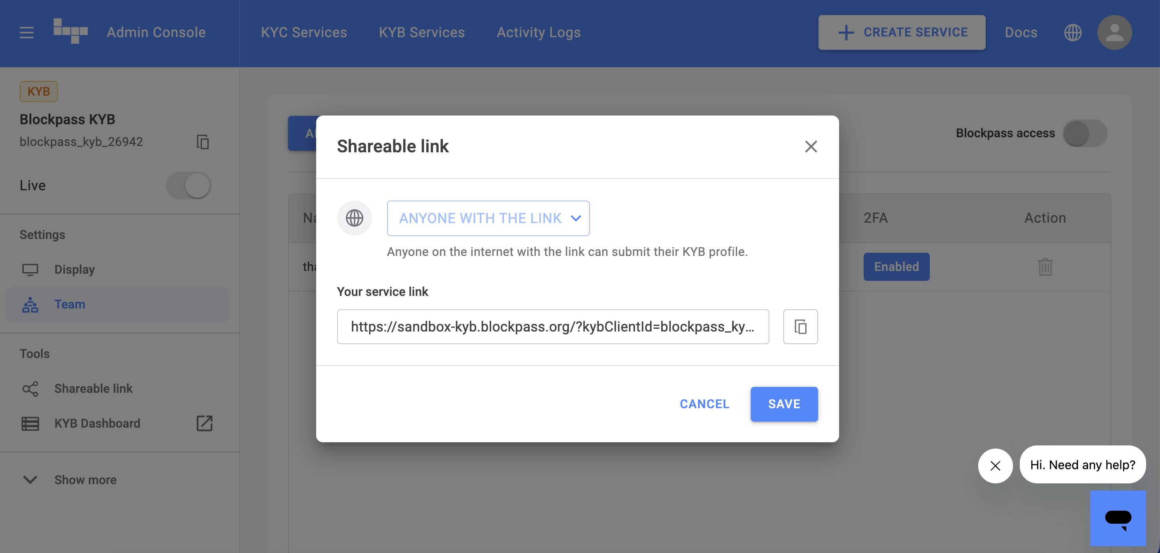Copy the blockpass_kyb_26942 client ID
Screen dimensions: 1160x553
pos(202,142)
